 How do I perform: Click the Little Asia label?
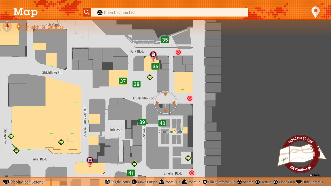(x=116, y=130)
